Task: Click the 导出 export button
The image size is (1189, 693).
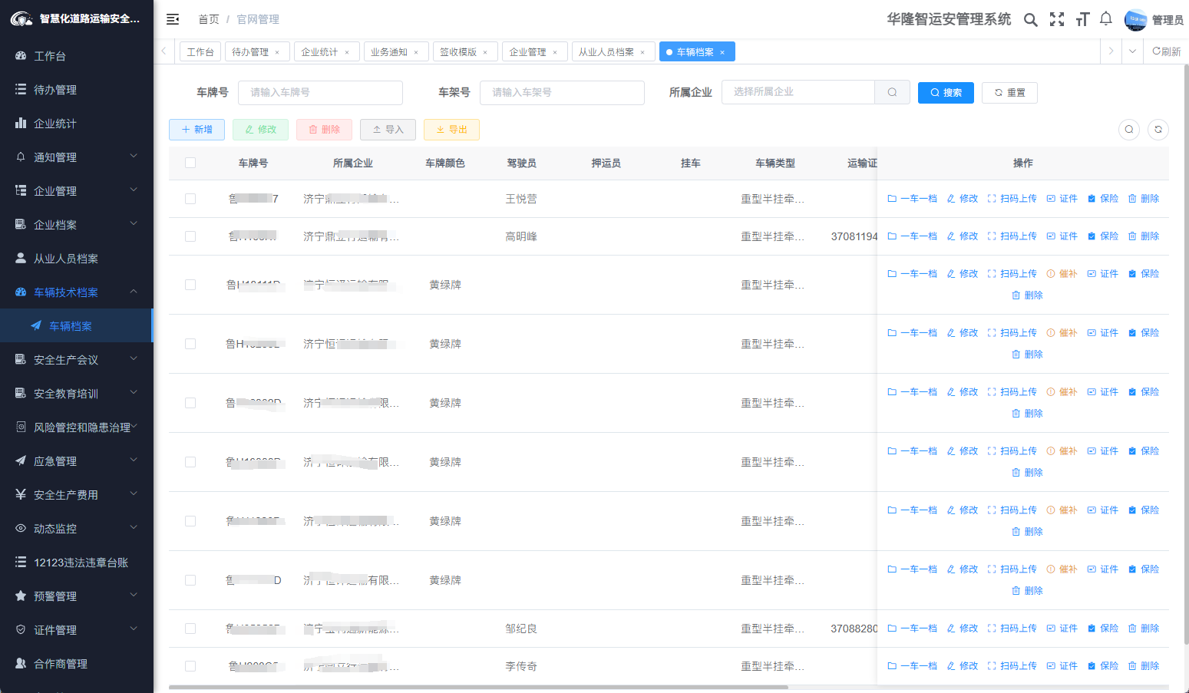Action: pyautogui.click(x=451, y=130)
